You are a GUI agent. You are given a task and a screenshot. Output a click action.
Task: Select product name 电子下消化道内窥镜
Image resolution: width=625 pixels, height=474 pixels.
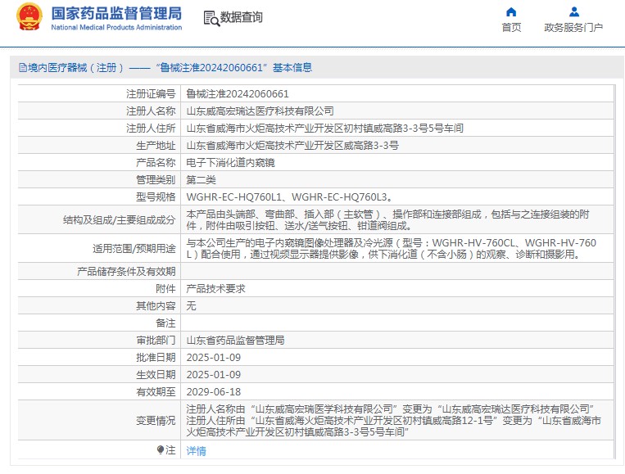[x=230, y=163]
